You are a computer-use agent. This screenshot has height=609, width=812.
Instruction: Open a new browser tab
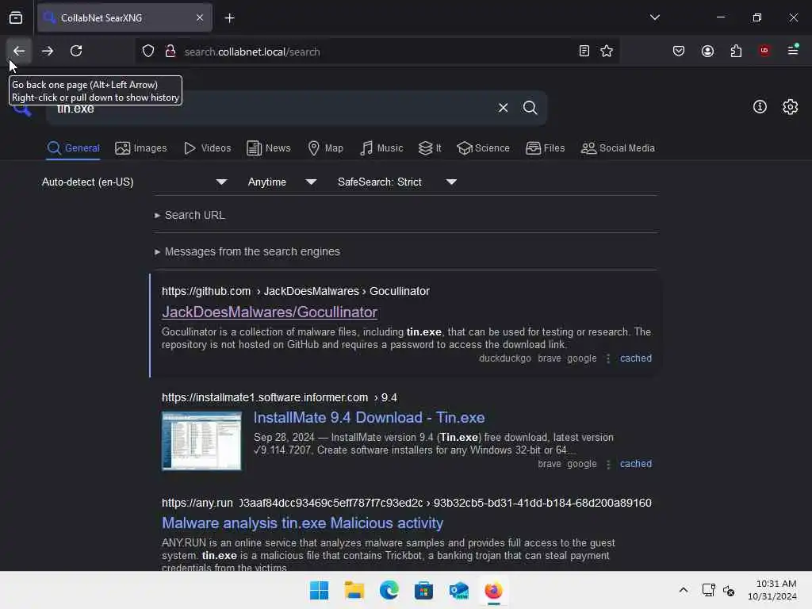[229, 18]
